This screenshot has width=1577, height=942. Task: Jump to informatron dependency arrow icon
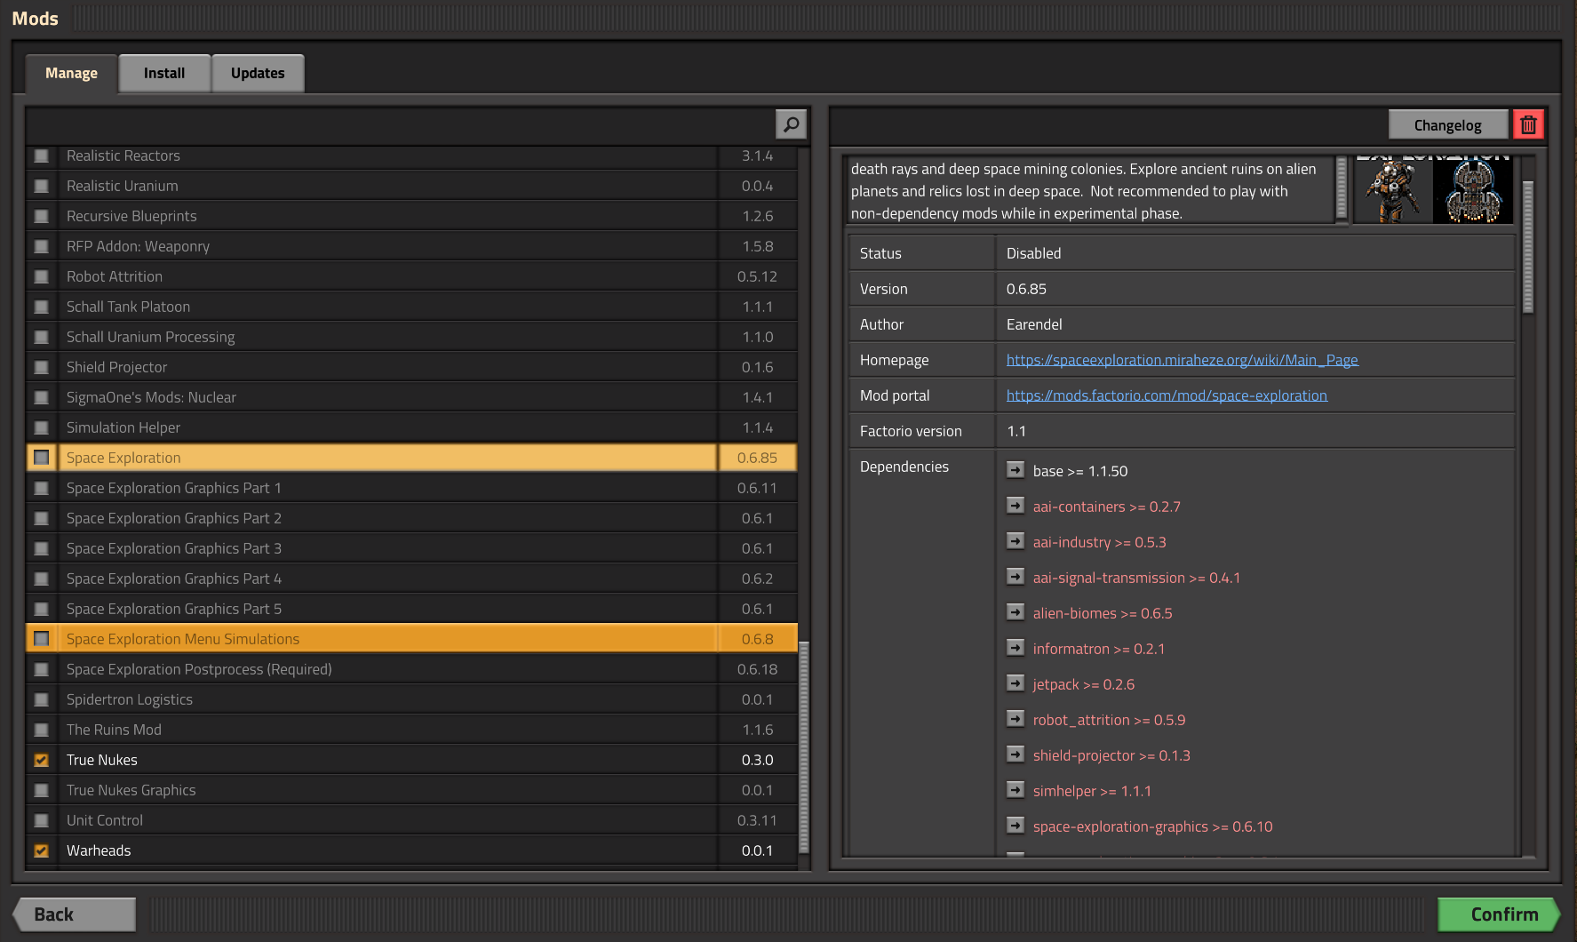(x=1015, y=648)
